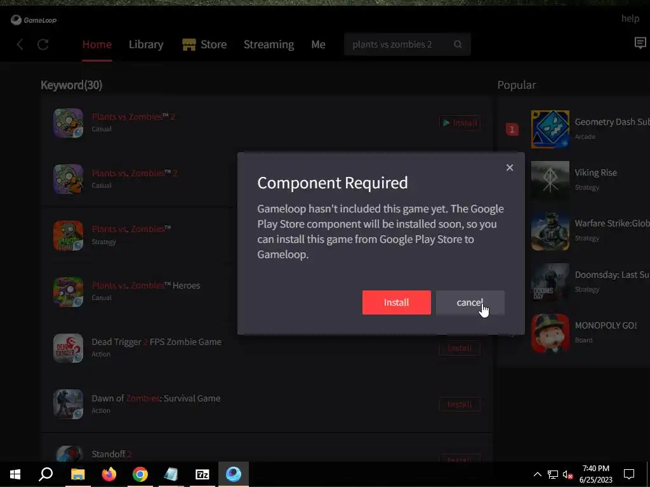Click the back arrow icon
This screenshot has width=650, height=487.
[20, 44]
